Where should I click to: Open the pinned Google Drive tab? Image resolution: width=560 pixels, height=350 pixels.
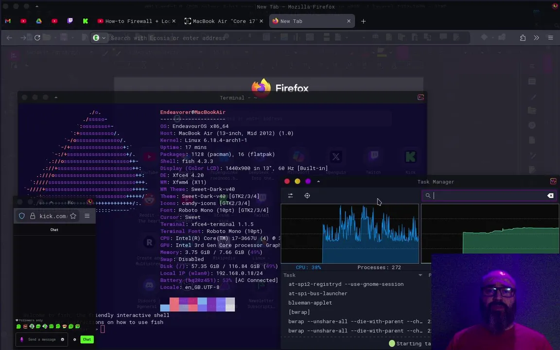pos(38,21)
